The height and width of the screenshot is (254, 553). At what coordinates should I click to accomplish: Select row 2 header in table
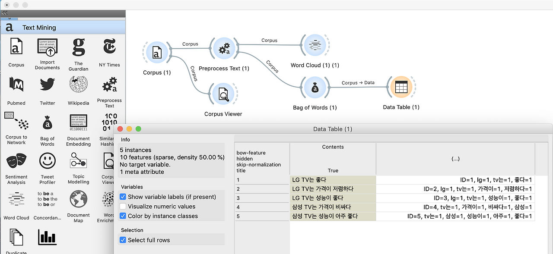(x=262, y=189)
